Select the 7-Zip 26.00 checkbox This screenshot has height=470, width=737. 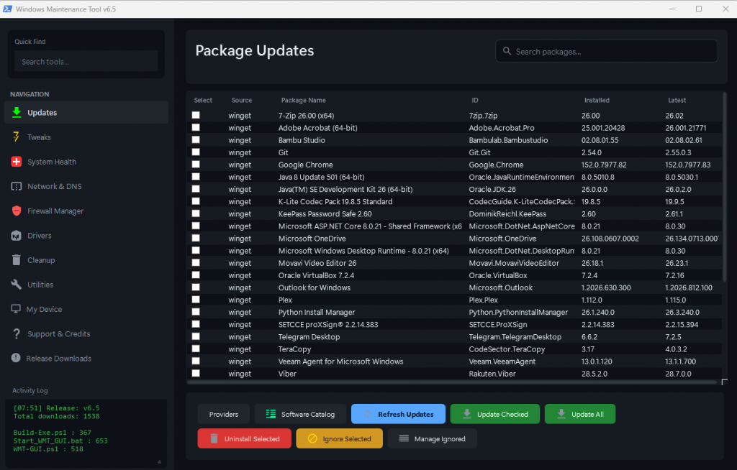click(196, 115)
